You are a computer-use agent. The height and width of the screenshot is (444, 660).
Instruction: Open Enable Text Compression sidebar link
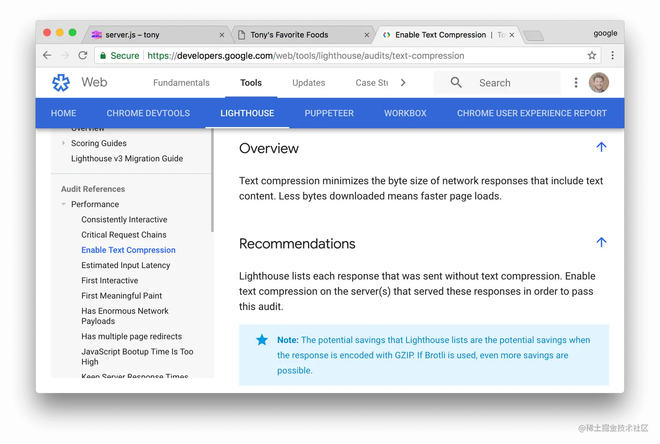coord(128,250)
